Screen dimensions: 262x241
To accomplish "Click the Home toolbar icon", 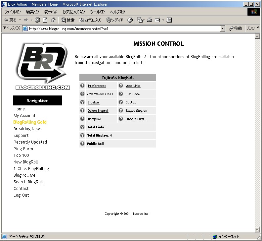I will (x=53, y=20).
